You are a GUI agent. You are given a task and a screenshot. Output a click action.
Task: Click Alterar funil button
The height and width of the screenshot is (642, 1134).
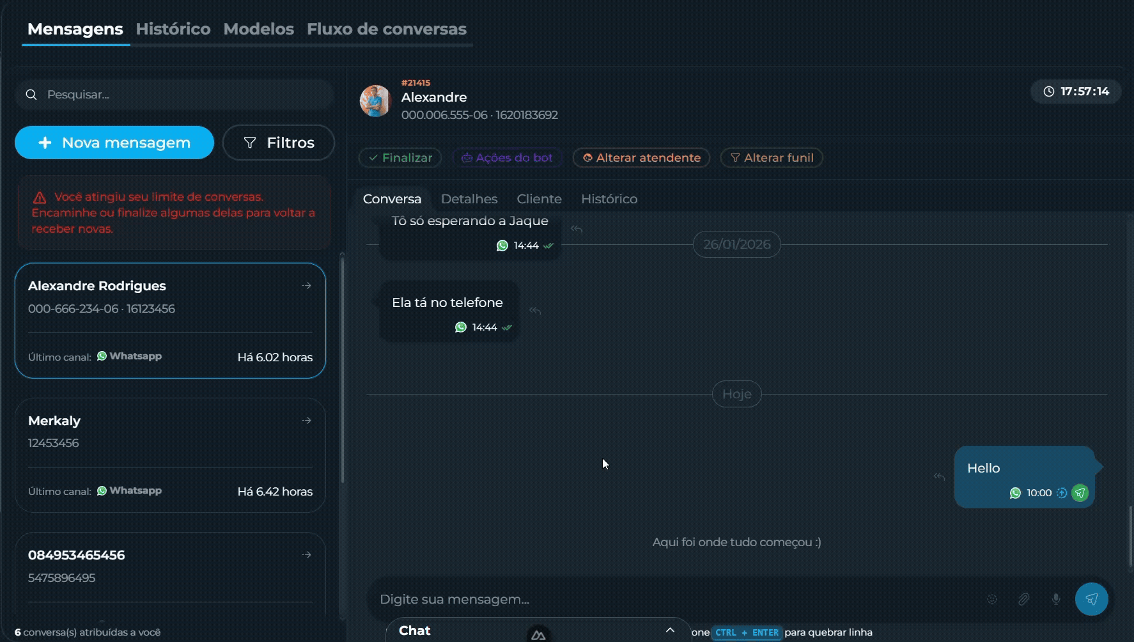[x=772, y=158]
